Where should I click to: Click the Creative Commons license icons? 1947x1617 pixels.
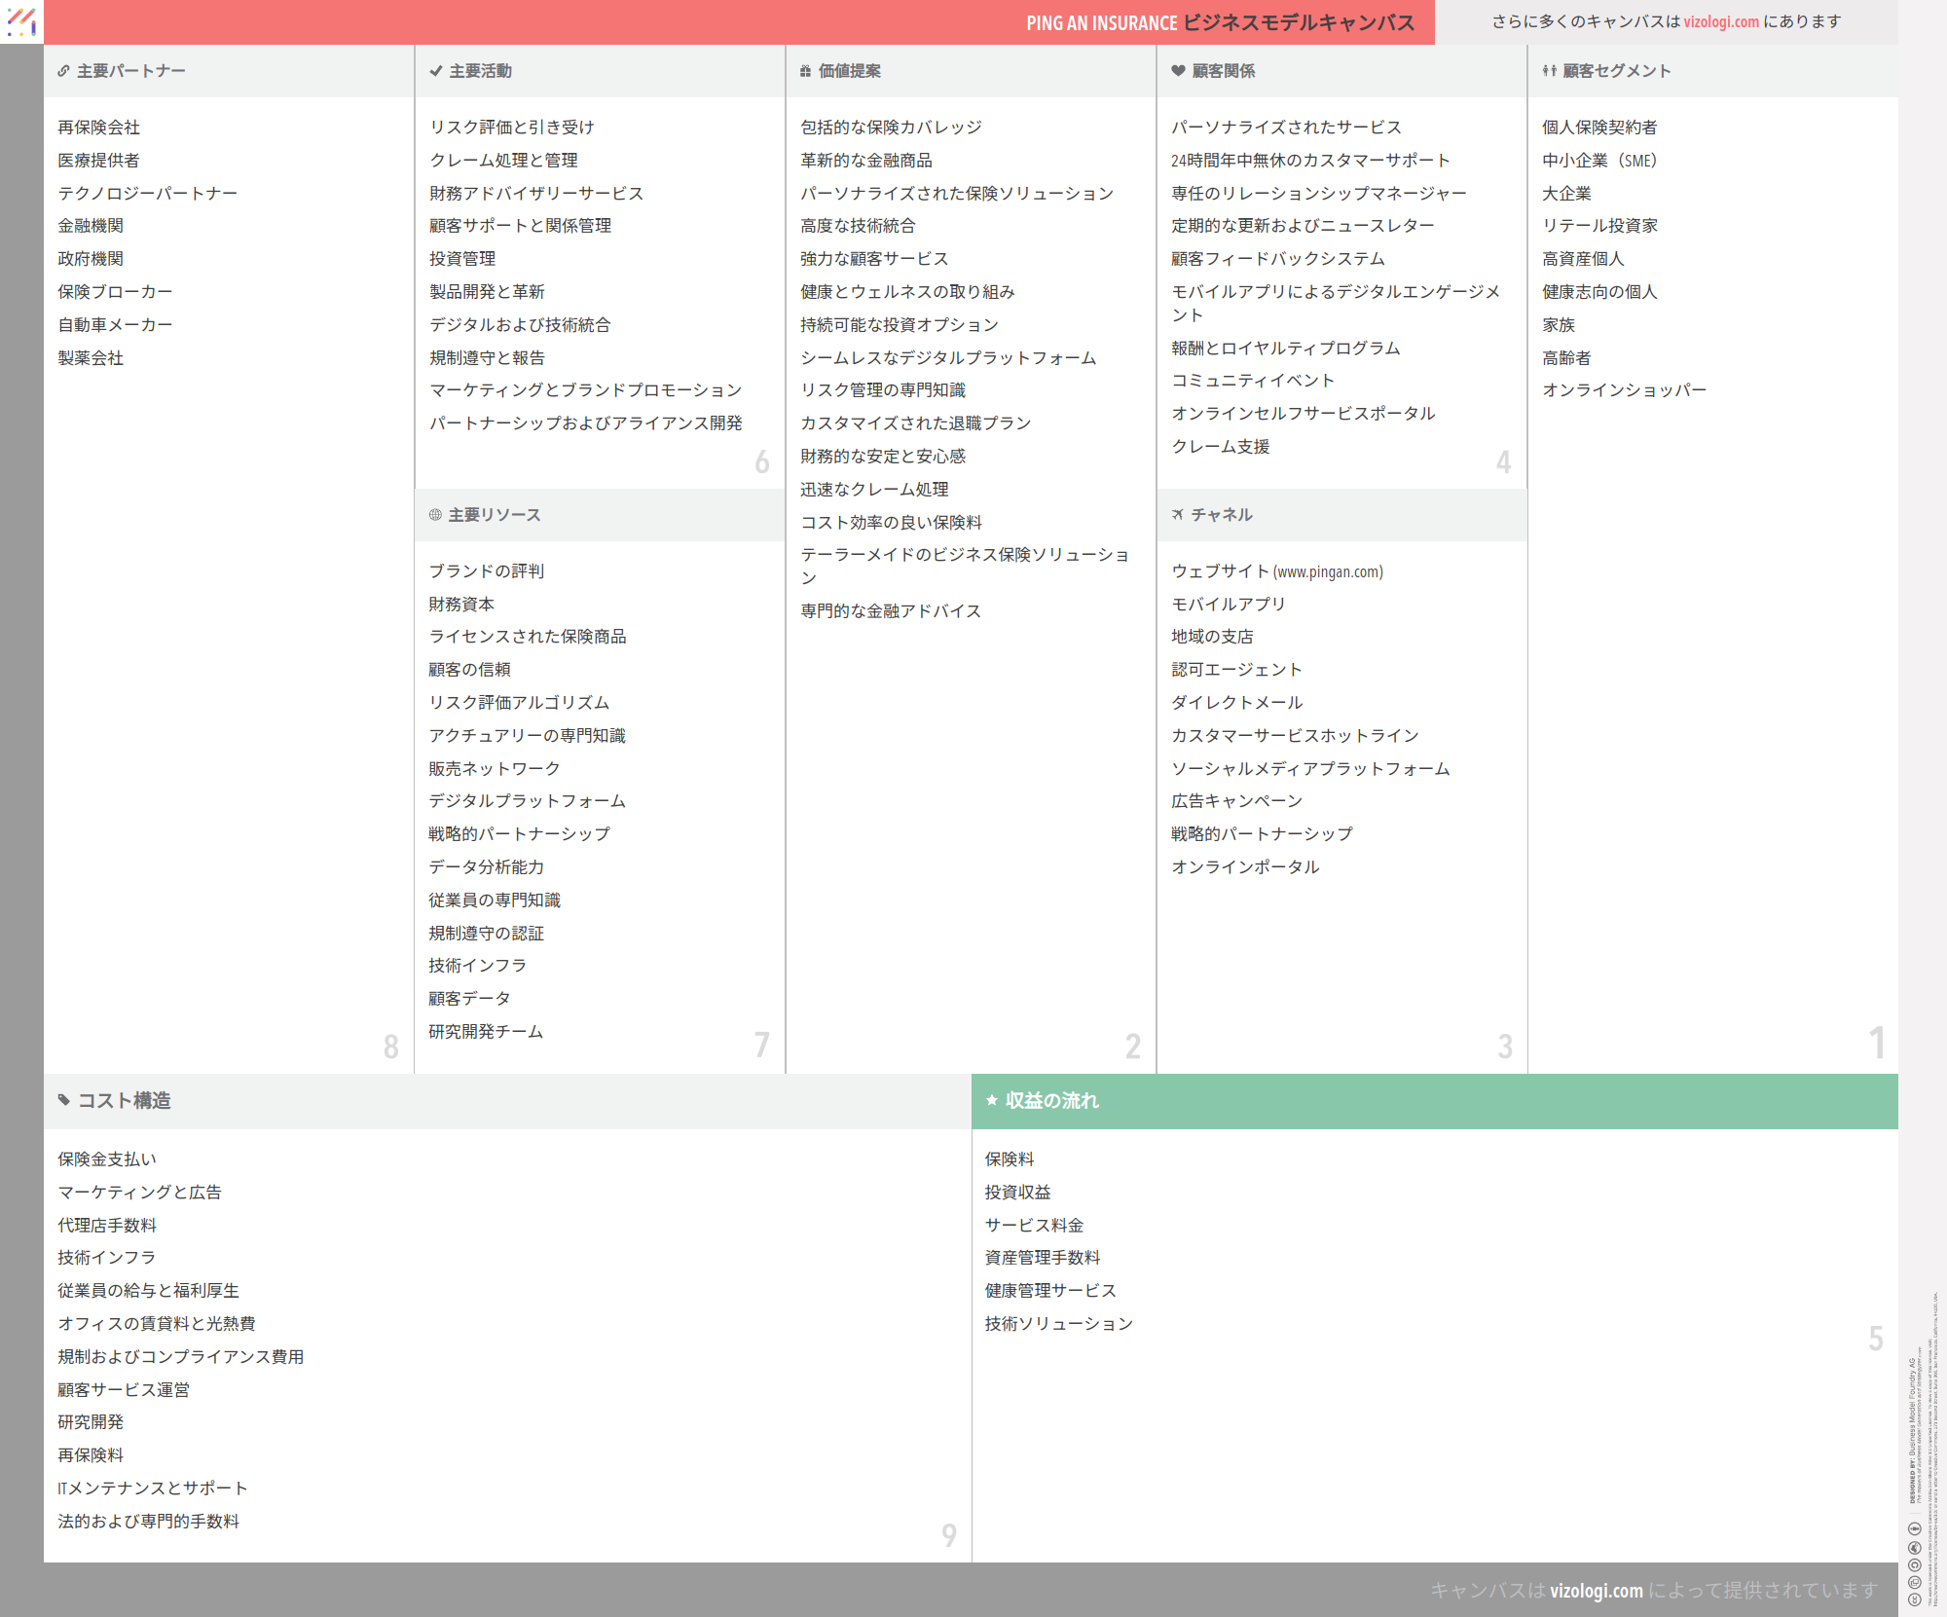(x=1914, y=1563)
